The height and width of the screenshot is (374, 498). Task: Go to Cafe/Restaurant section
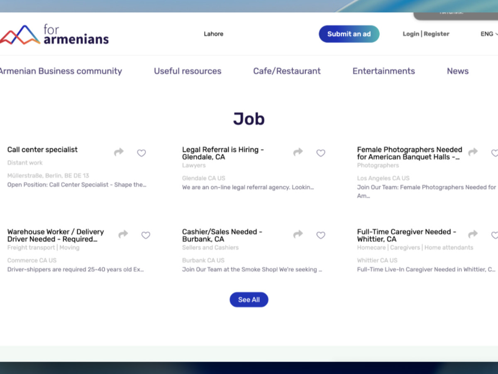pos(287,71)
